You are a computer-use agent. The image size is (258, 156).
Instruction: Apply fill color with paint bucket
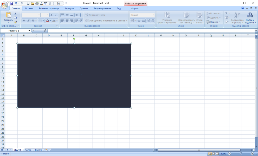pyautogui.click(x=48, y=21)
